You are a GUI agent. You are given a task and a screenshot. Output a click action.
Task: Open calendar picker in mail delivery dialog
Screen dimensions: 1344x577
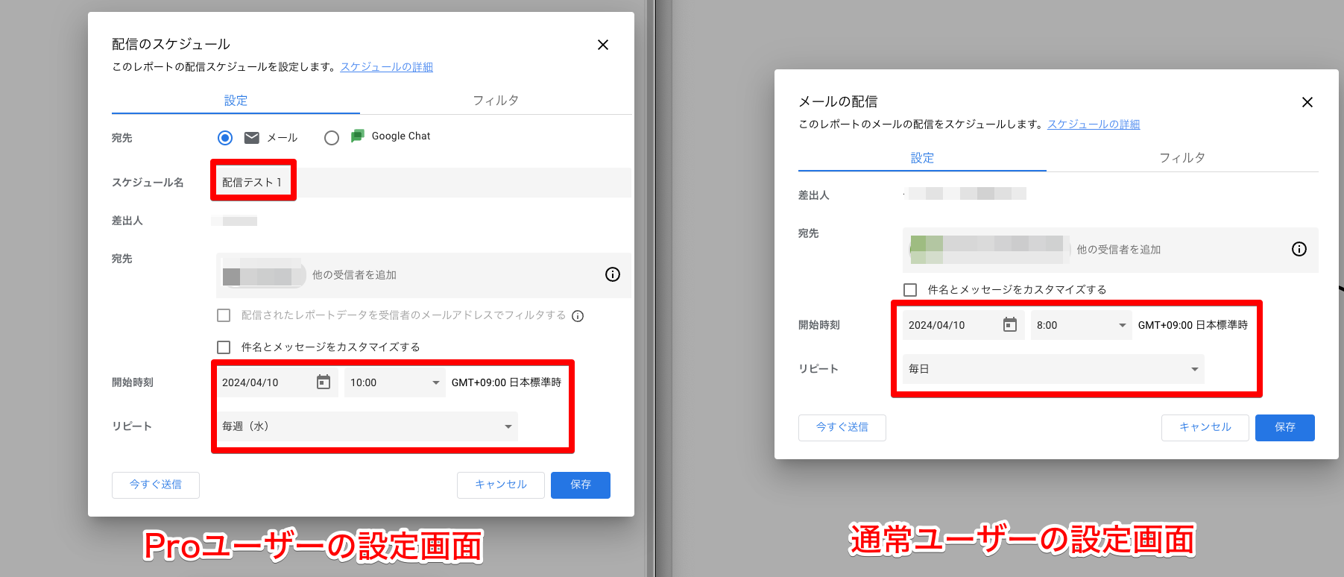[x=1010, y=325]
